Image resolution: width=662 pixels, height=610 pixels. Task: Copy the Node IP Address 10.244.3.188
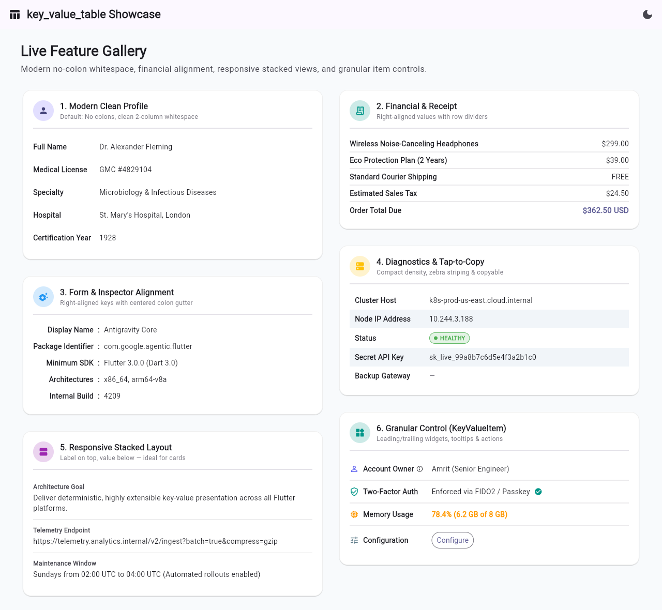(x=451, y=319)
